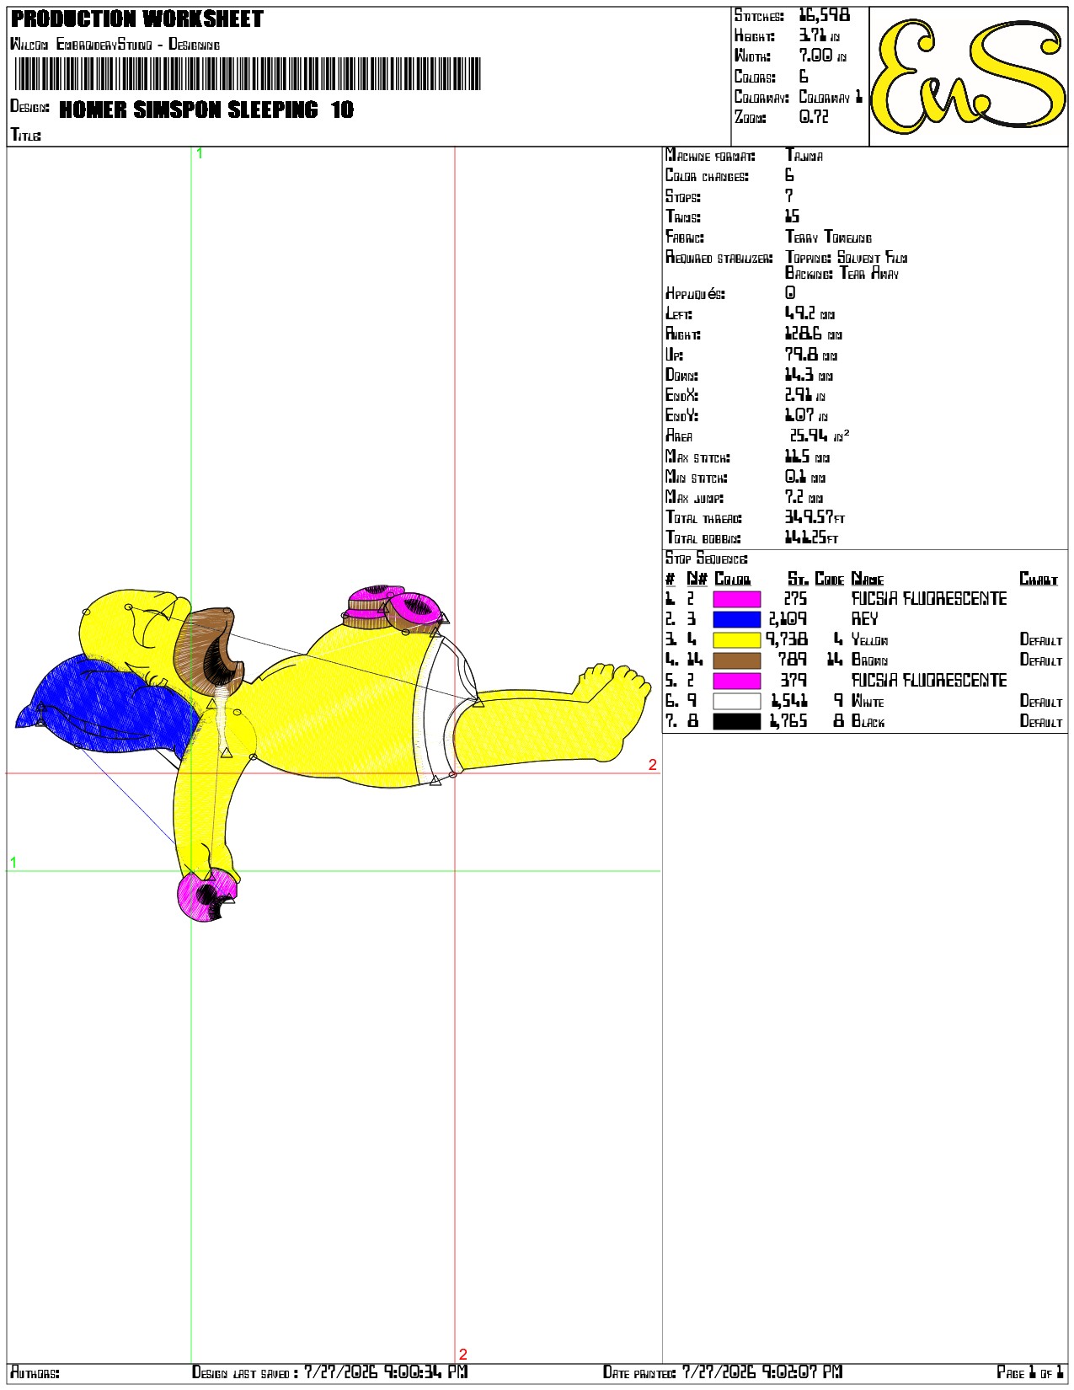Click total bobbin value '141.25ft'
The image size is (1074, 1390).
812,537
